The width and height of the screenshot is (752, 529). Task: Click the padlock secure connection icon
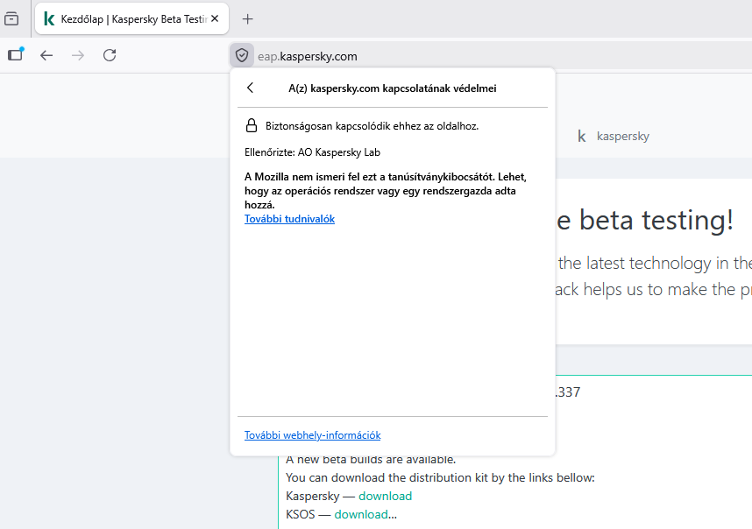pyautogui.click(x=252, y=126)
